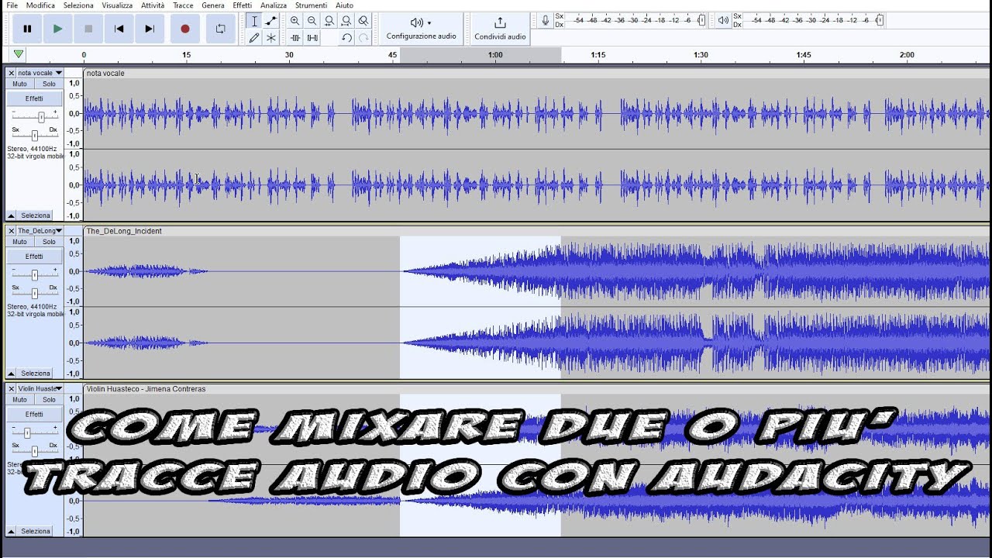992x558 pixels.
Task: Open the Aiuto menu
Action: (x=344, y=5)
